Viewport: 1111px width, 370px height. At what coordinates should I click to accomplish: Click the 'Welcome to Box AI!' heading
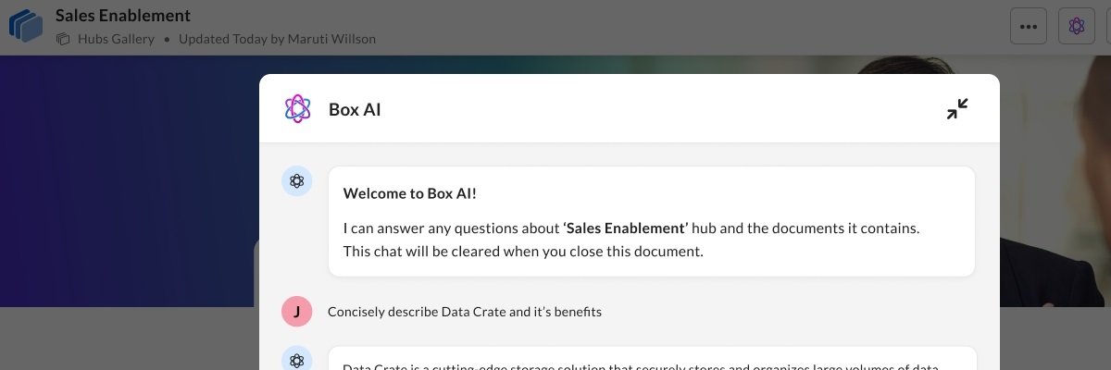[x=410, y=193]
